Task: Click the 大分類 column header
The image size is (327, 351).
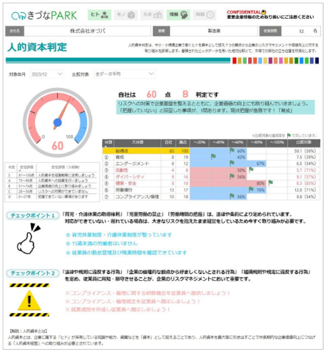Action: pyautogui.click(x=138, y=142)
